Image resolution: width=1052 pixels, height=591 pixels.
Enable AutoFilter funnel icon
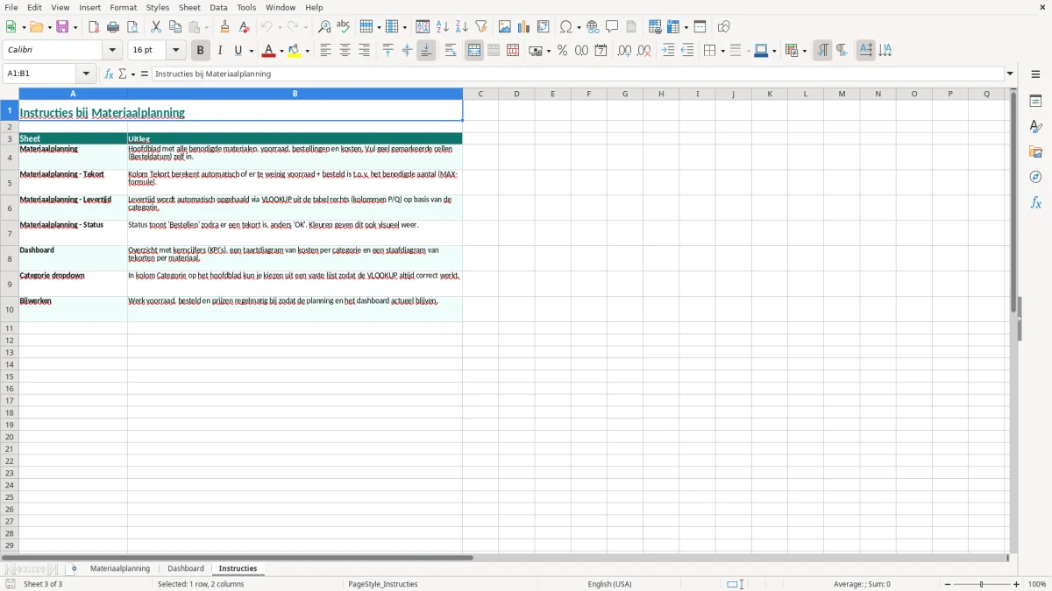click(481, 27)
